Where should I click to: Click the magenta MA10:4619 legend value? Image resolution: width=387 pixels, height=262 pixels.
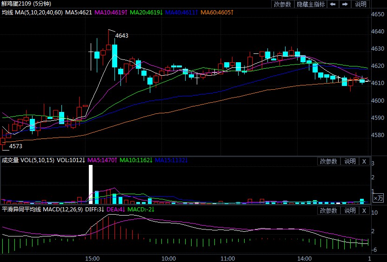click(x=112, y=12)
